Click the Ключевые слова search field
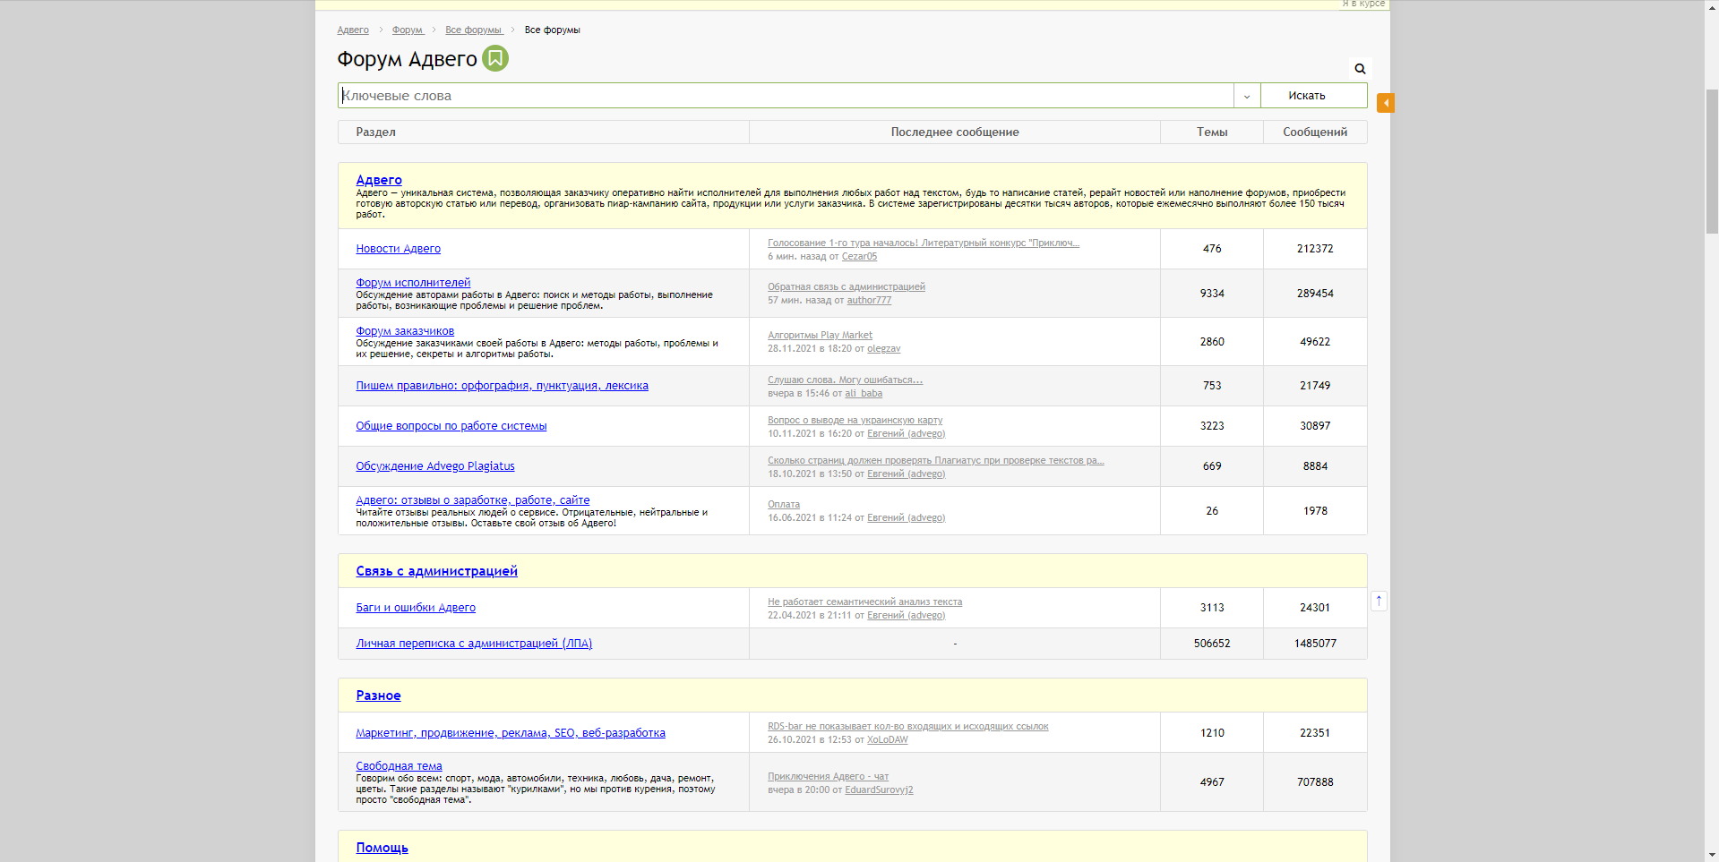Viewport: 1719px width, 862px height. click(786, 96)
